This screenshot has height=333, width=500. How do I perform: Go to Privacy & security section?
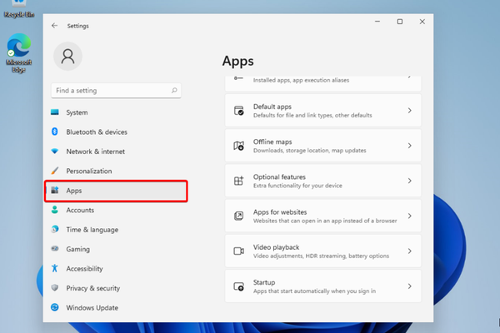(92, 288)
